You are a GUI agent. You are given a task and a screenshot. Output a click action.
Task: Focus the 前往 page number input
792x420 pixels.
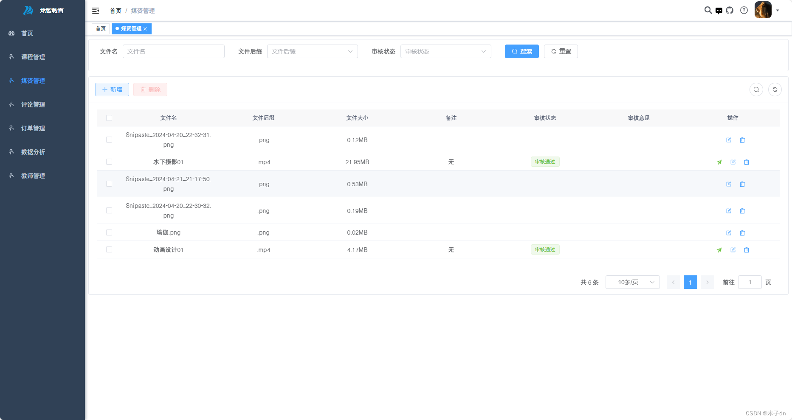tap(750, 282)
